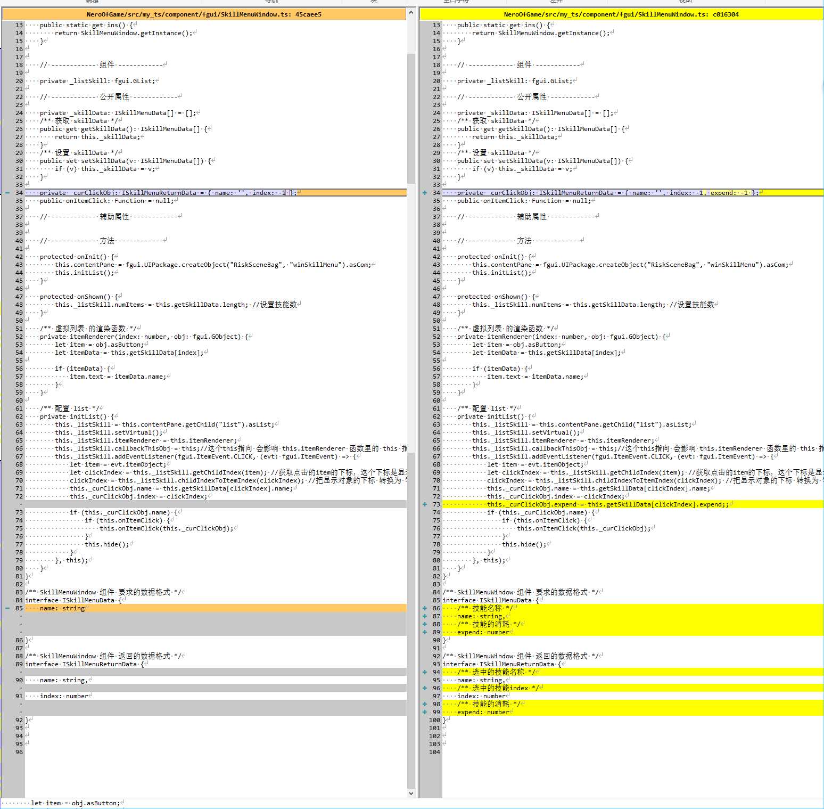Click the added 'expend: number' line 99 in right pane

coord(633,712)
